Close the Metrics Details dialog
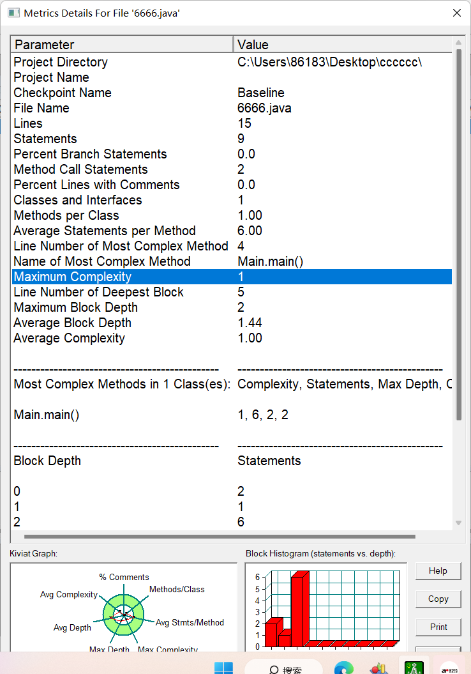The width and height of the screenshot is (471, 674). pyautogui.click(x=456, y=13)
